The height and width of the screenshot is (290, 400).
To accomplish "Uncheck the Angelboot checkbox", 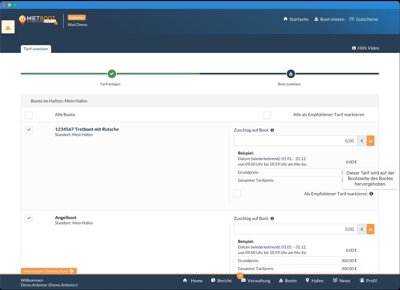I will click(29, 218).
